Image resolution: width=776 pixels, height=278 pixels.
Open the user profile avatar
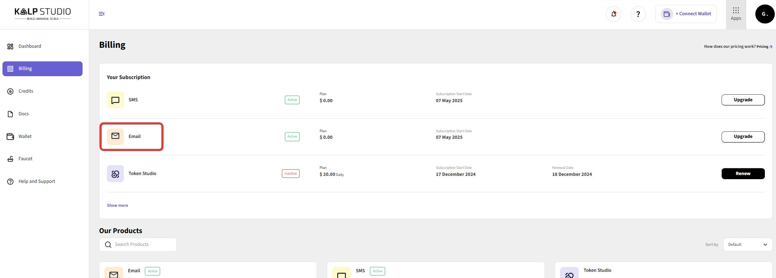pos(764,14)
